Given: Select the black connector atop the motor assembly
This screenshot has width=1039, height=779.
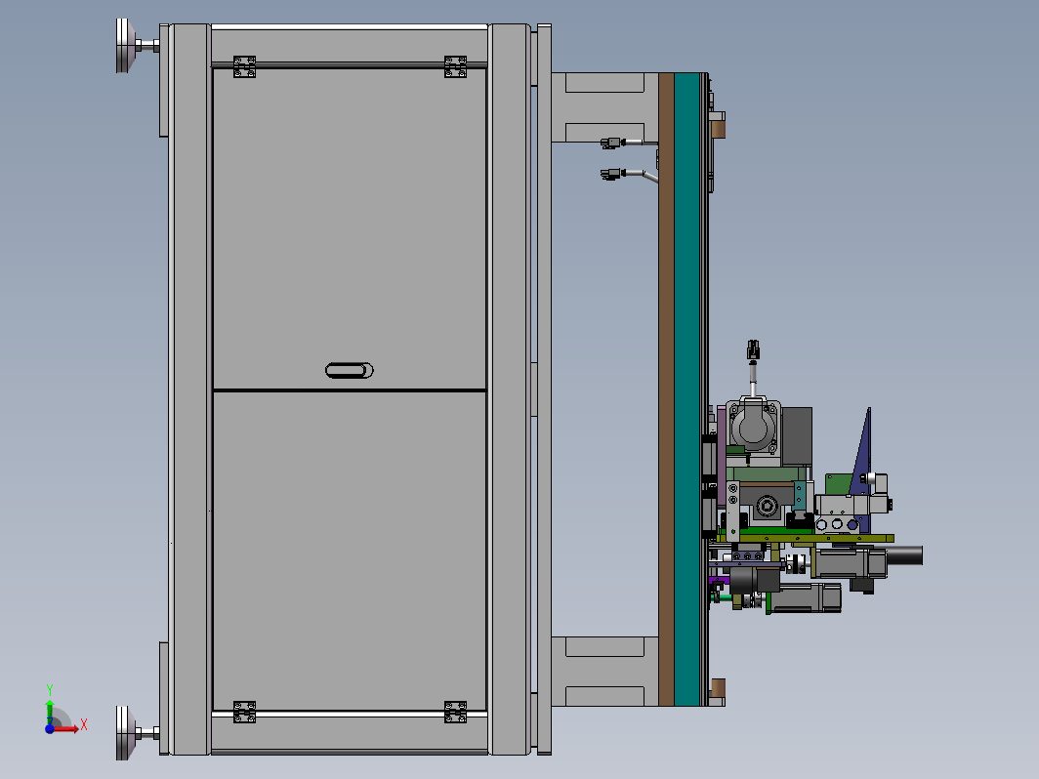Looking at the screenshot, I should [x=754, y=349].
